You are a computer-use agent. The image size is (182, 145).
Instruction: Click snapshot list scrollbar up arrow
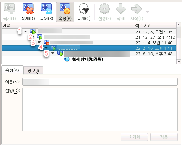[179, 25]
